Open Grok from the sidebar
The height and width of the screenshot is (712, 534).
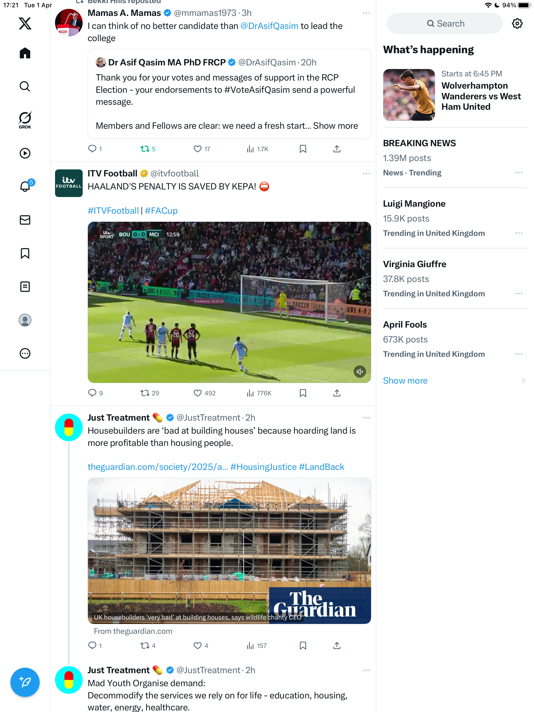click(x=25, y=120)
